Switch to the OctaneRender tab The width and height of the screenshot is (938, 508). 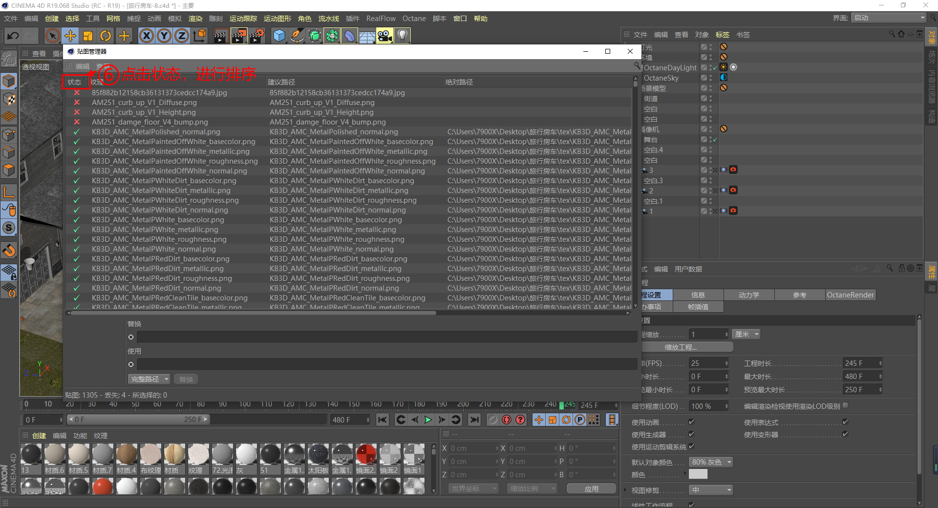tap(851, 295)
